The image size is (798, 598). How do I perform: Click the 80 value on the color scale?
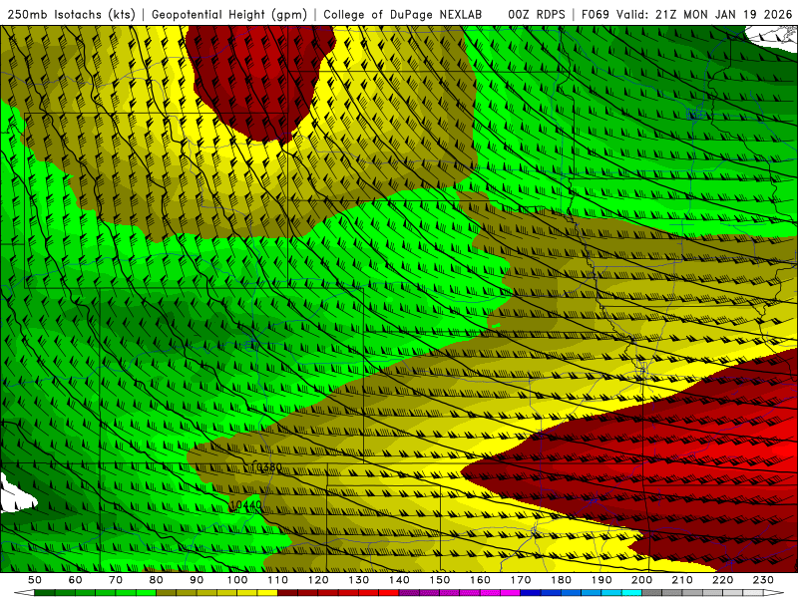(x=157, y=580)
